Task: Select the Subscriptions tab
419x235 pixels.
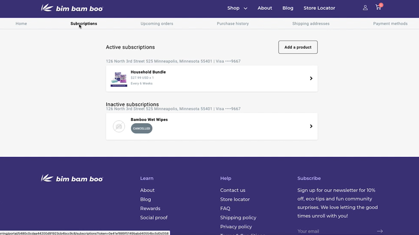Action: coord(84,23)
